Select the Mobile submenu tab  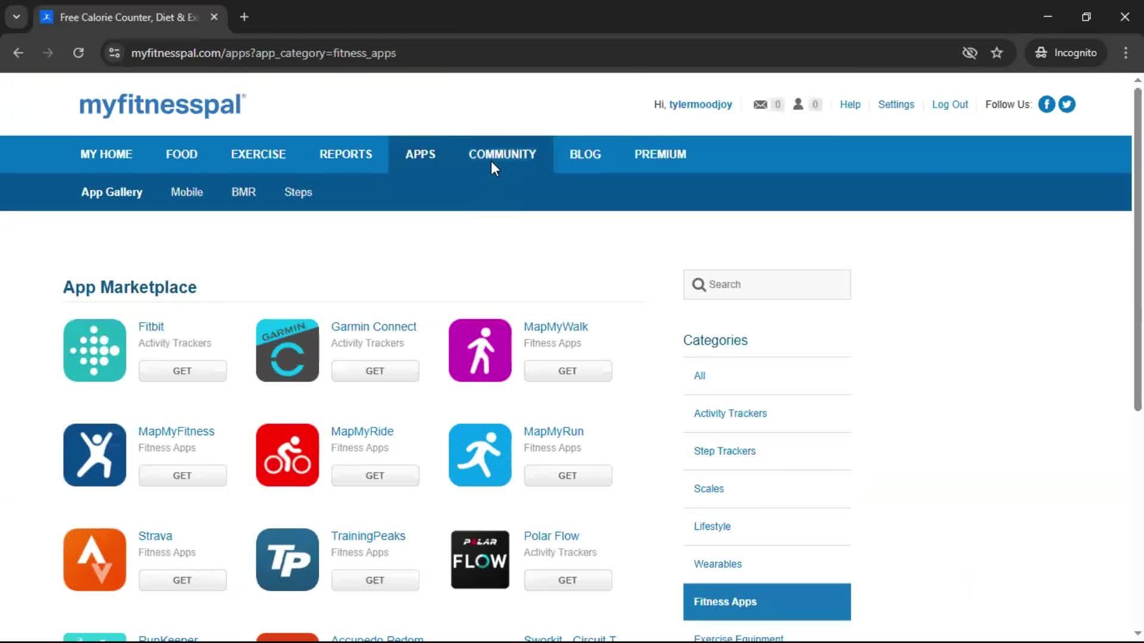click(187, 192)
